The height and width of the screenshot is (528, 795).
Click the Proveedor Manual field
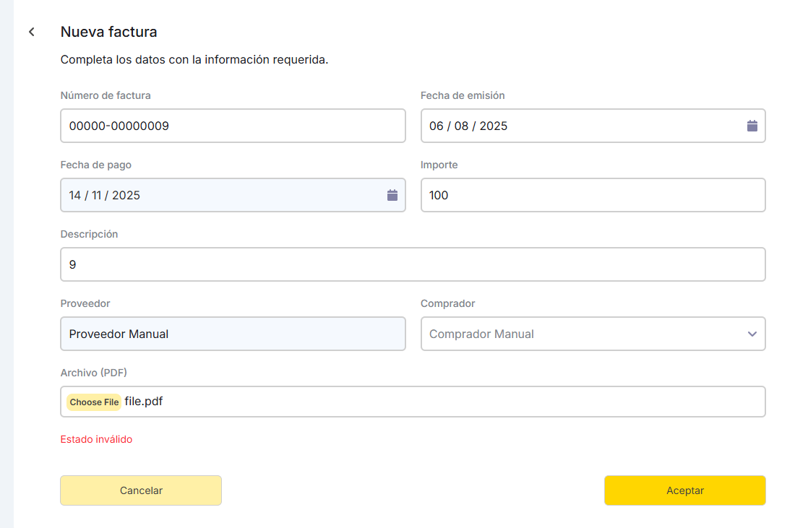click(233, 334)
